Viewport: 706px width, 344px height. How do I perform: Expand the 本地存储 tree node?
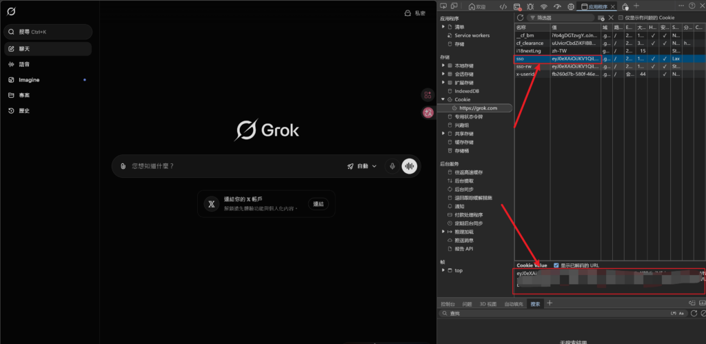[443, 65]
